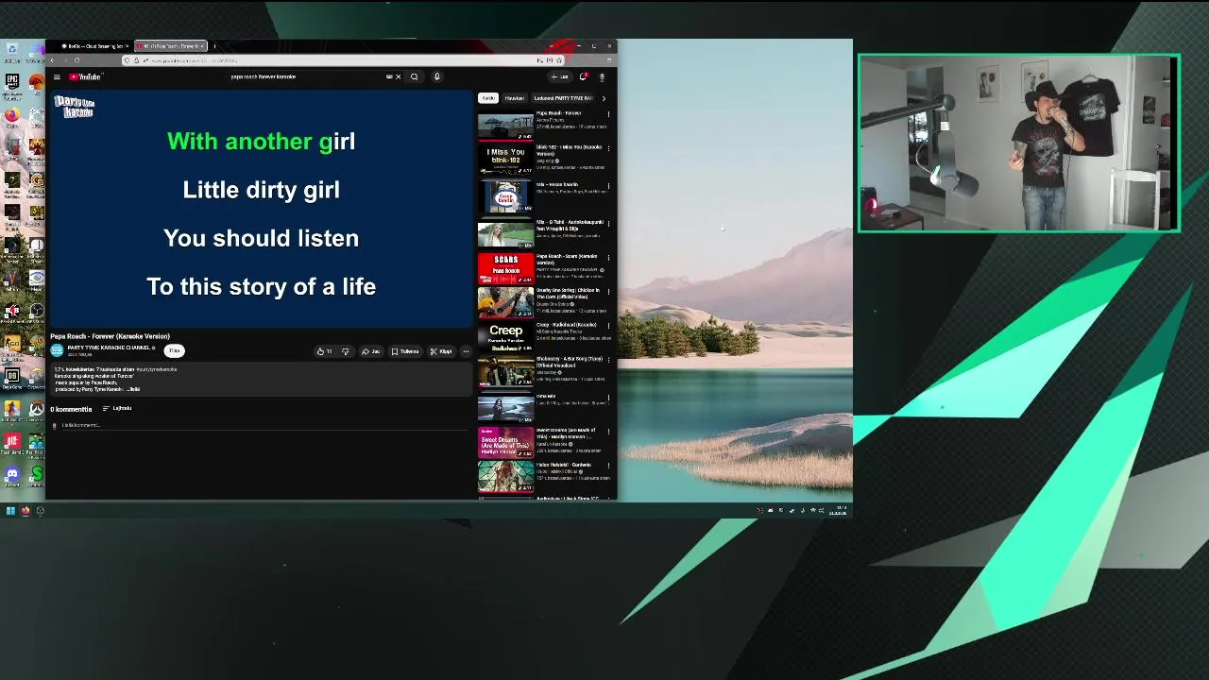The image size is (1209, 680).
Task: Reload the page with browser refresh
Action: click(x=77, y=60)
